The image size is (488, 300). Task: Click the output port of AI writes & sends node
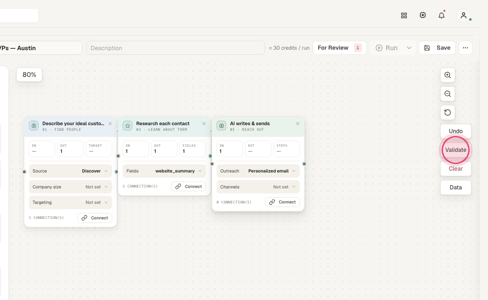(x=304, y=164)
